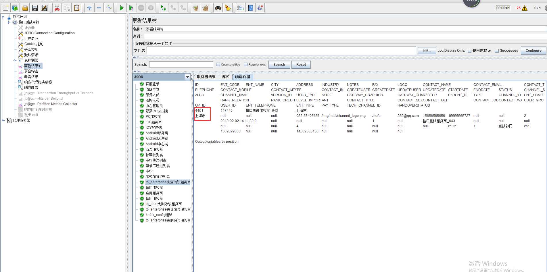Select the 新增服务商 sample result
The width and height of the screenshot is (547, 272).
(x=154, y=149)
